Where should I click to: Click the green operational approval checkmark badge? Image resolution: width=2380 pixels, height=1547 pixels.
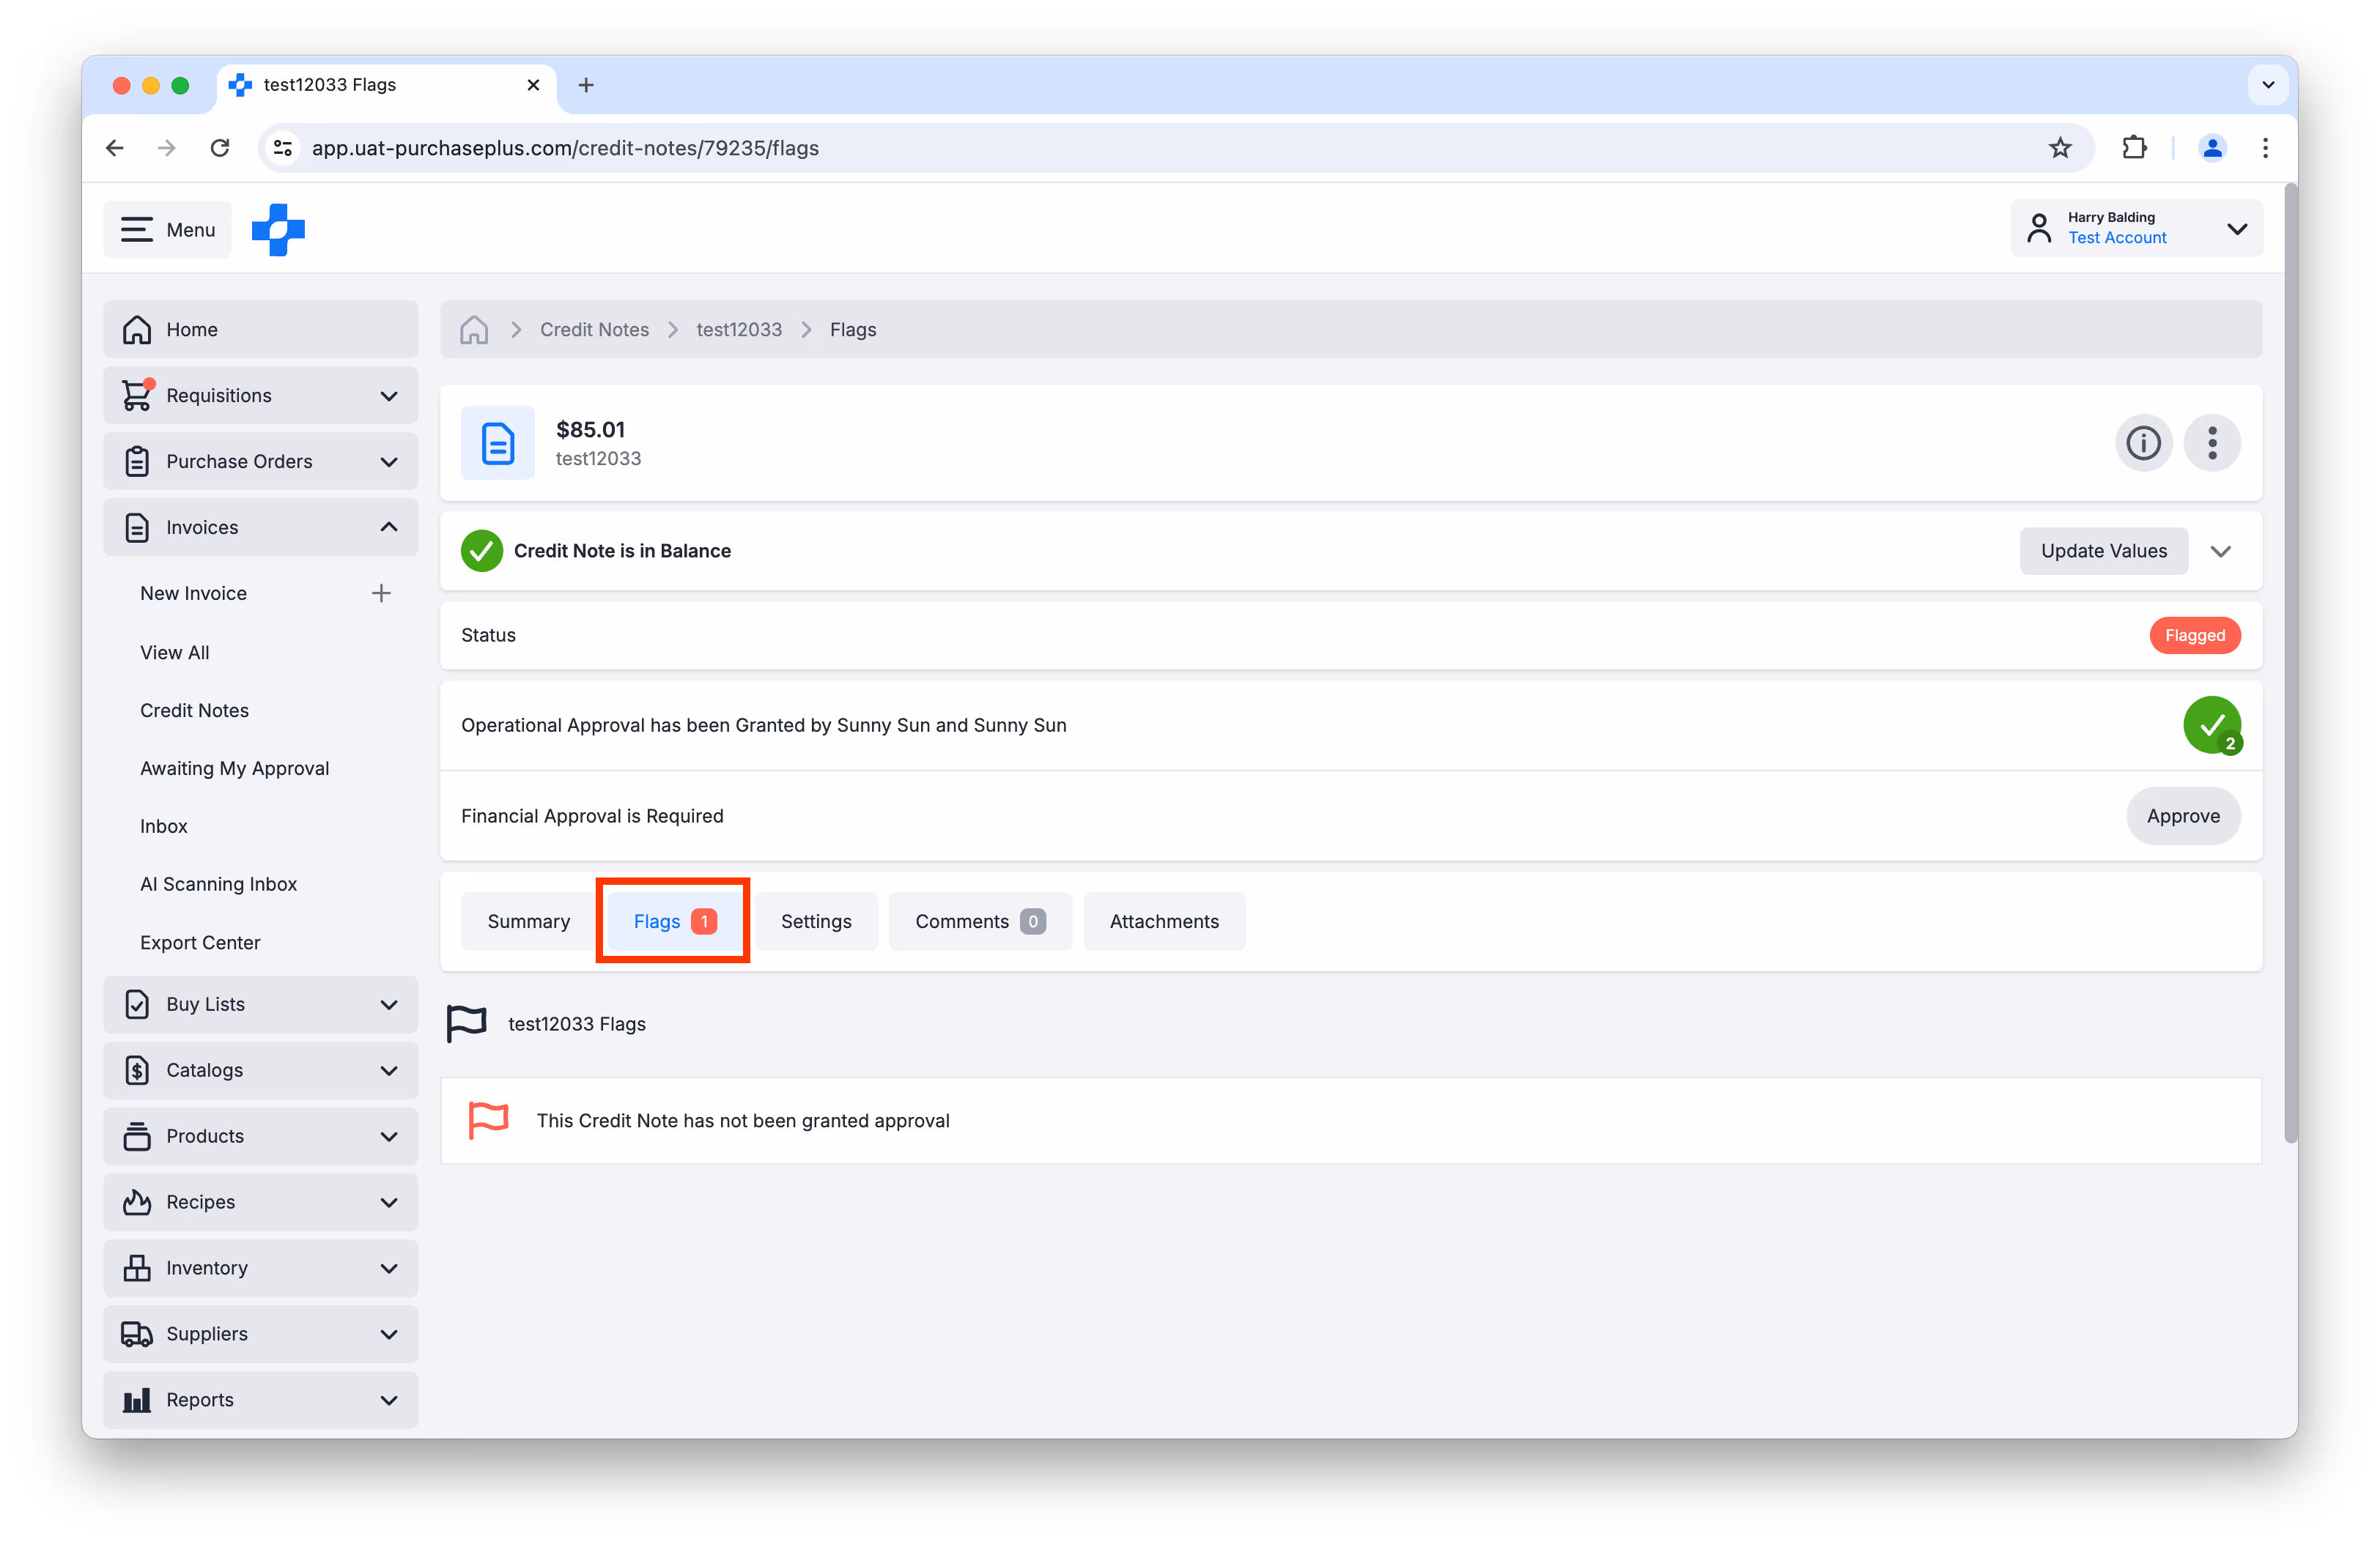tap(2211, 724)
